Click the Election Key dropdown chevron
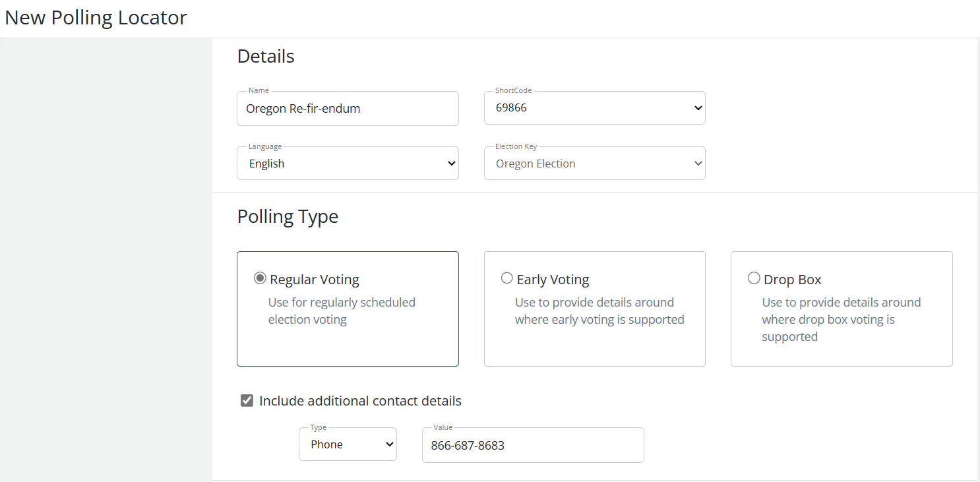Screen dimensions: 980x482 click(698, 163)
